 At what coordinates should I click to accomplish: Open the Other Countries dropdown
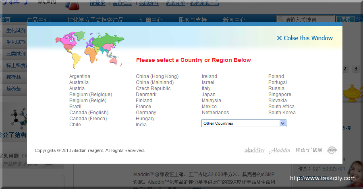point(244,123)
